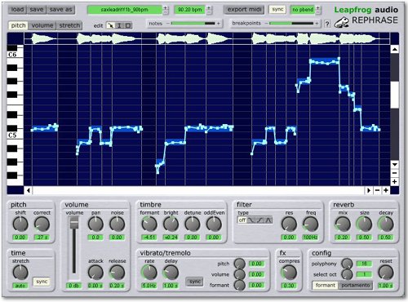Step the pbend selector arrows
This screenshot has width=408, height=302.
point(317,10)
